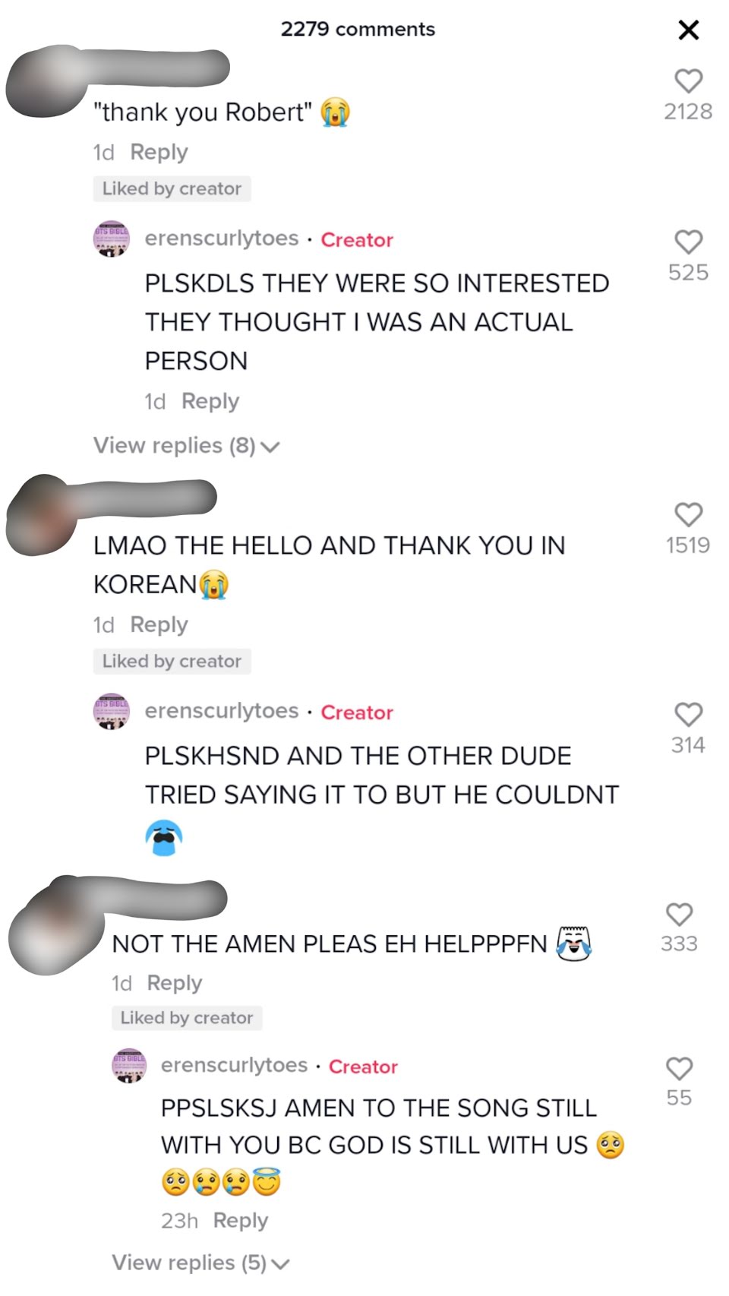Screen dimensions: 729x1296
Task: Tap creator avatar beside PPSLSKSJ AMEN reply
Action: pyautogui.click(x=129, y=1065)
